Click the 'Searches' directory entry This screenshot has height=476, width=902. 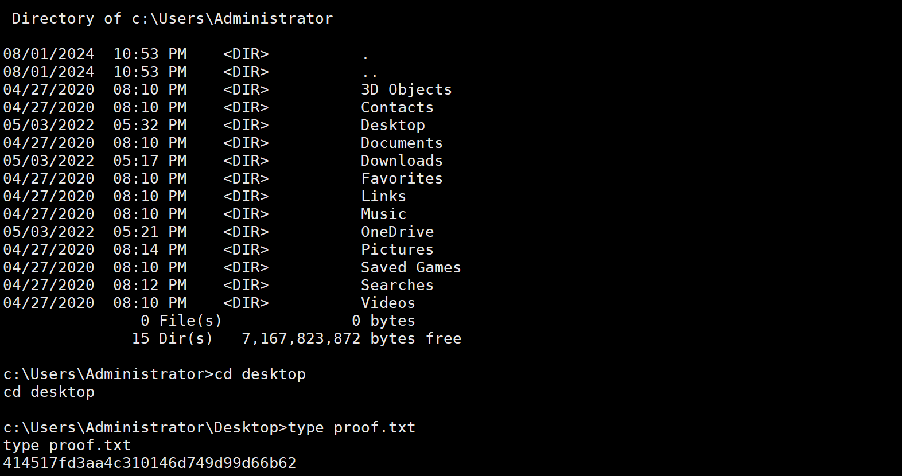click(x=397, y=286)
